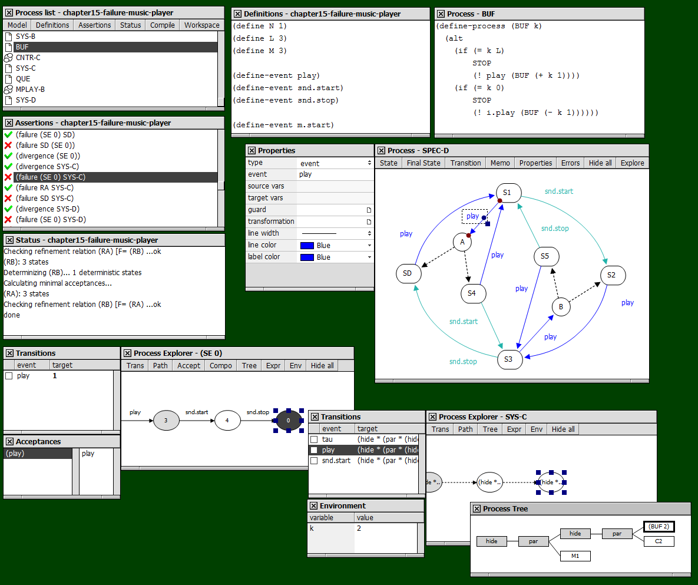The width and height of the screenshot is (698, 585).
Task: Open the type event selector
Action: pos(369,163)
